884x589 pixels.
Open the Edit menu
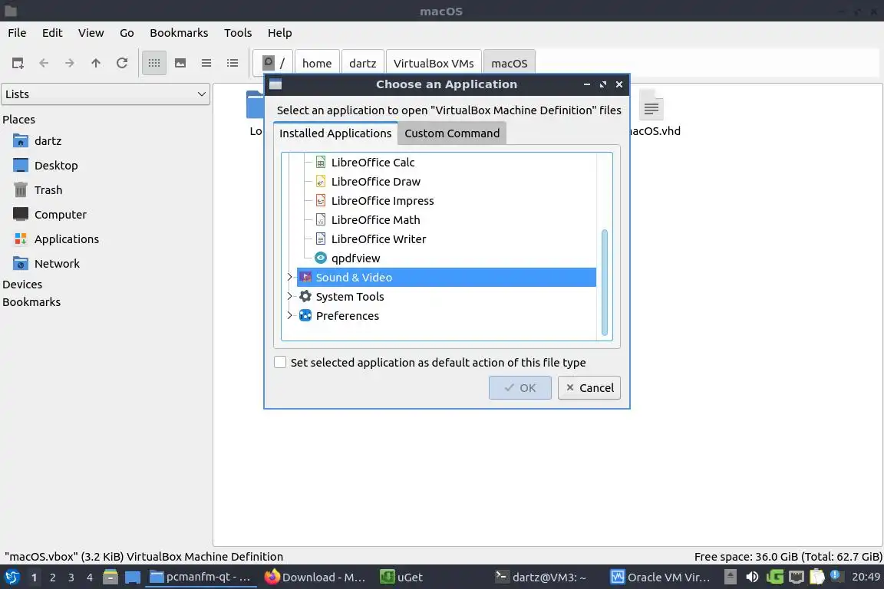click(52, 33)
